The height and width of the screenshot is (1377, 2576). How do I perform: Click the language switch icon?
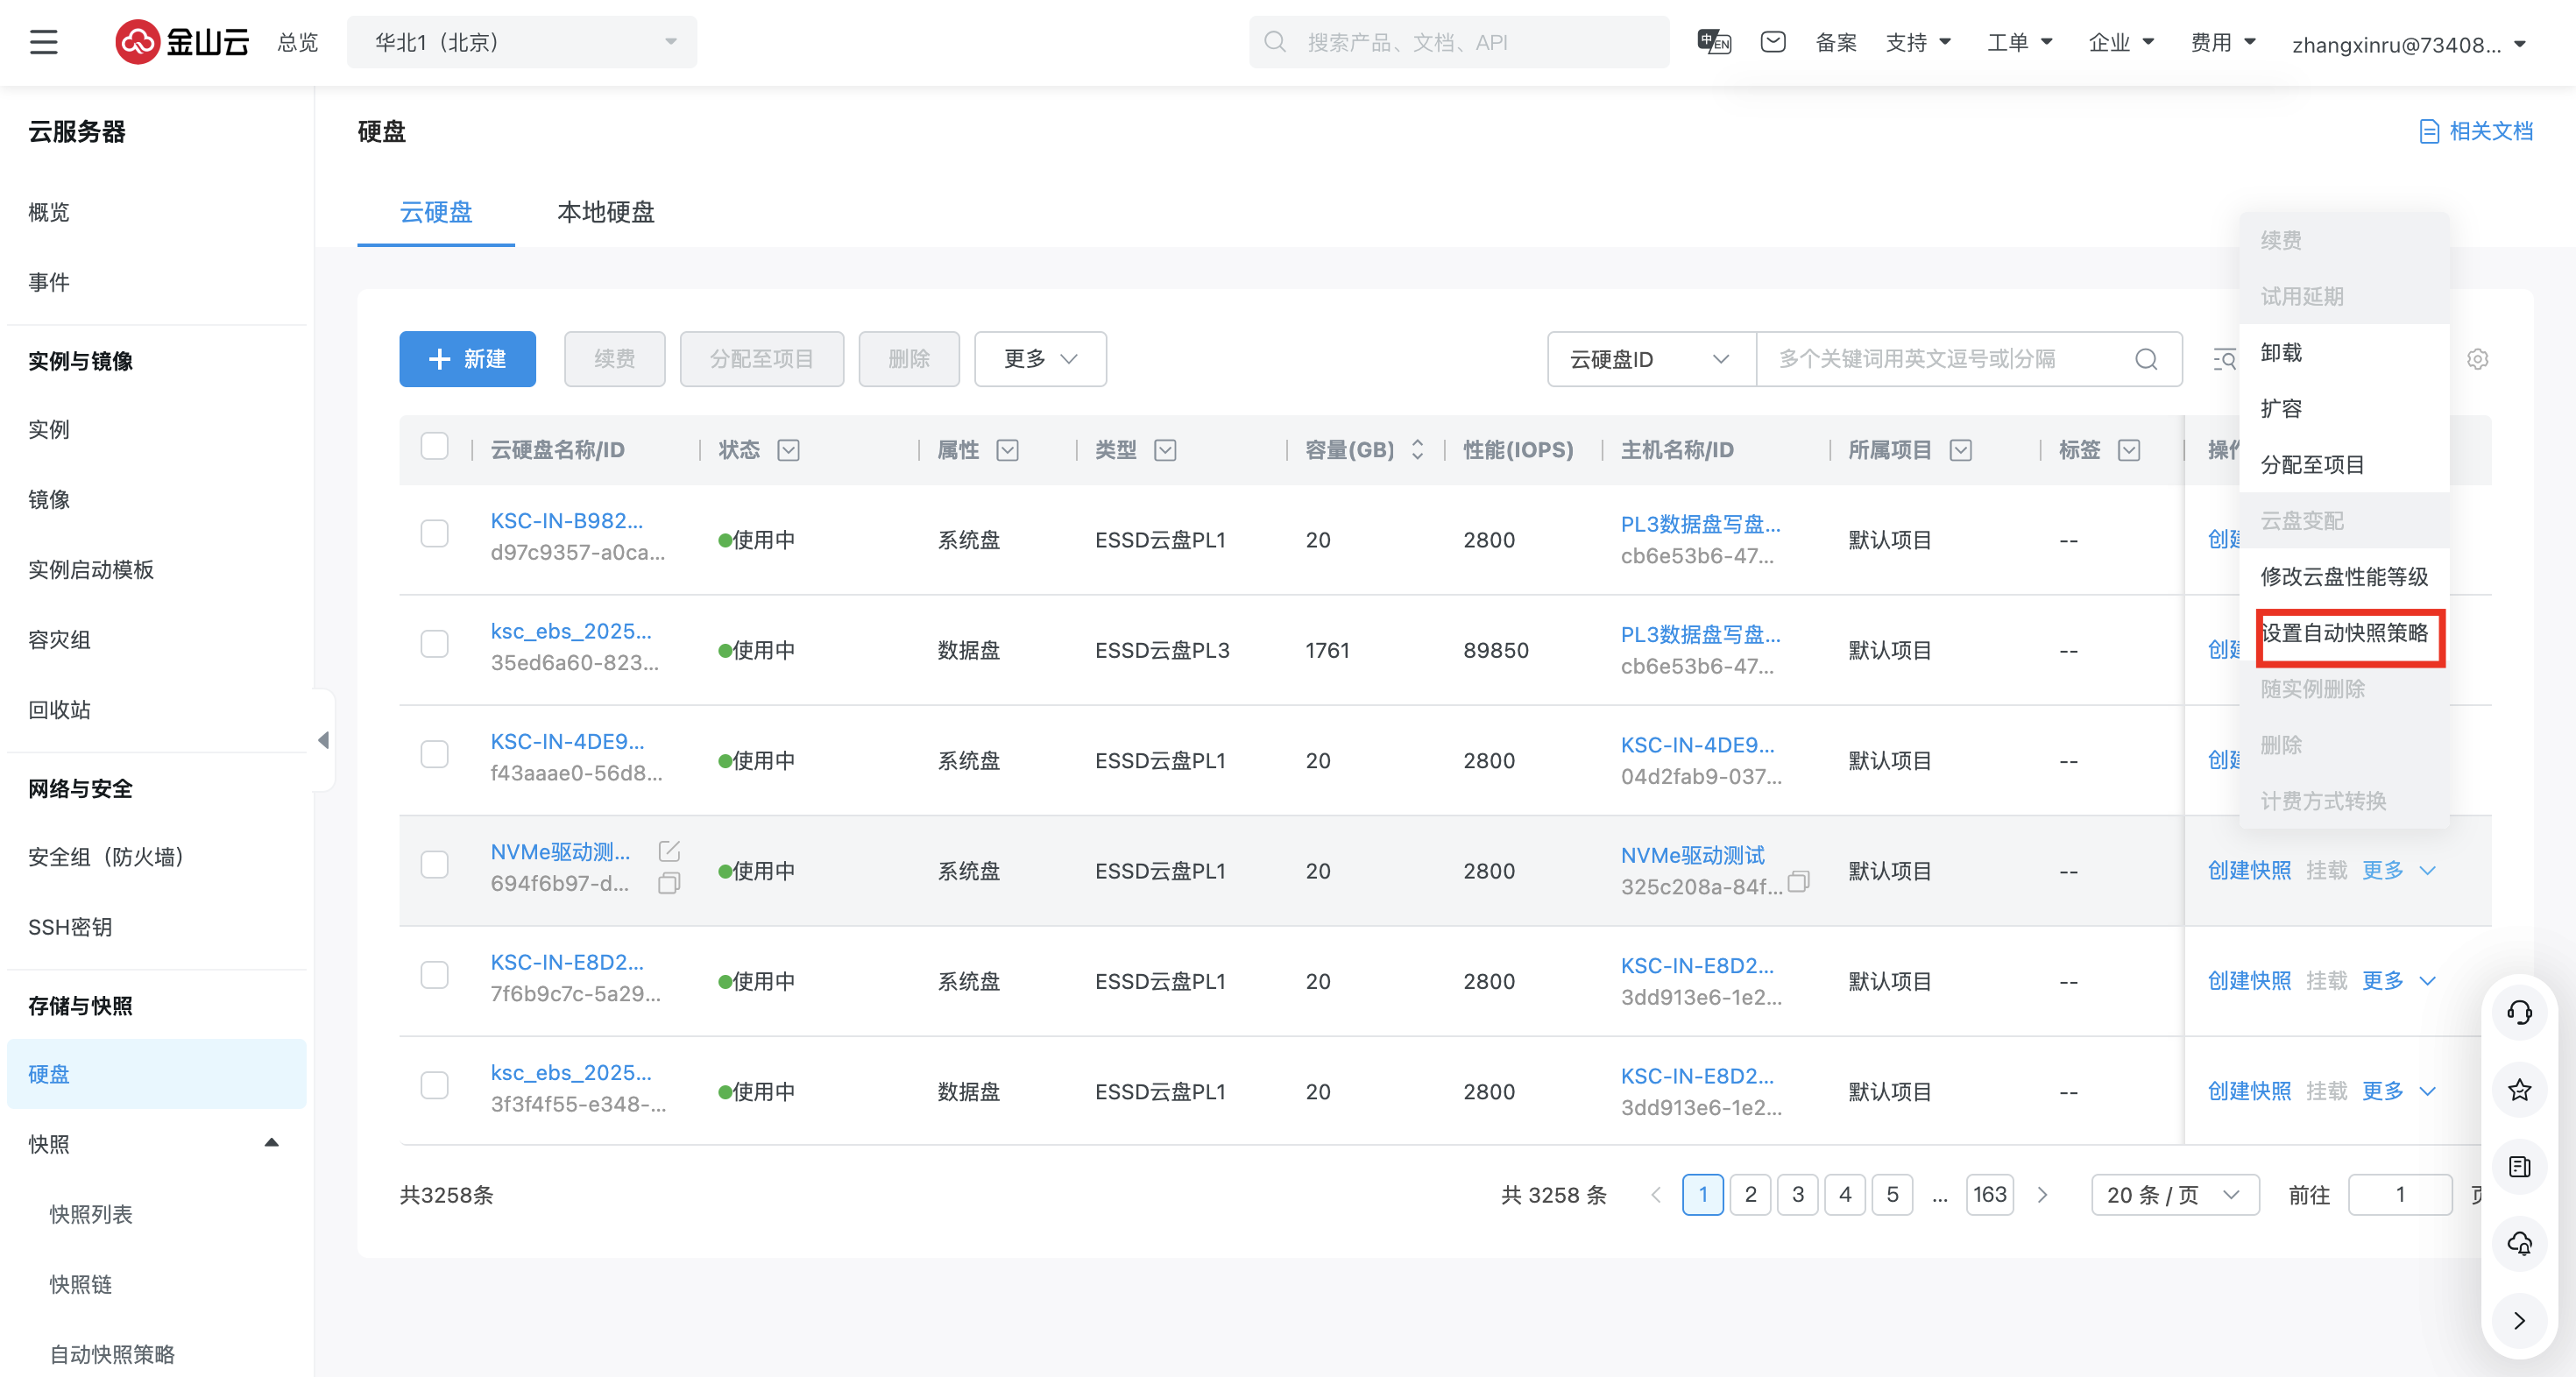tap(1714, 42)
